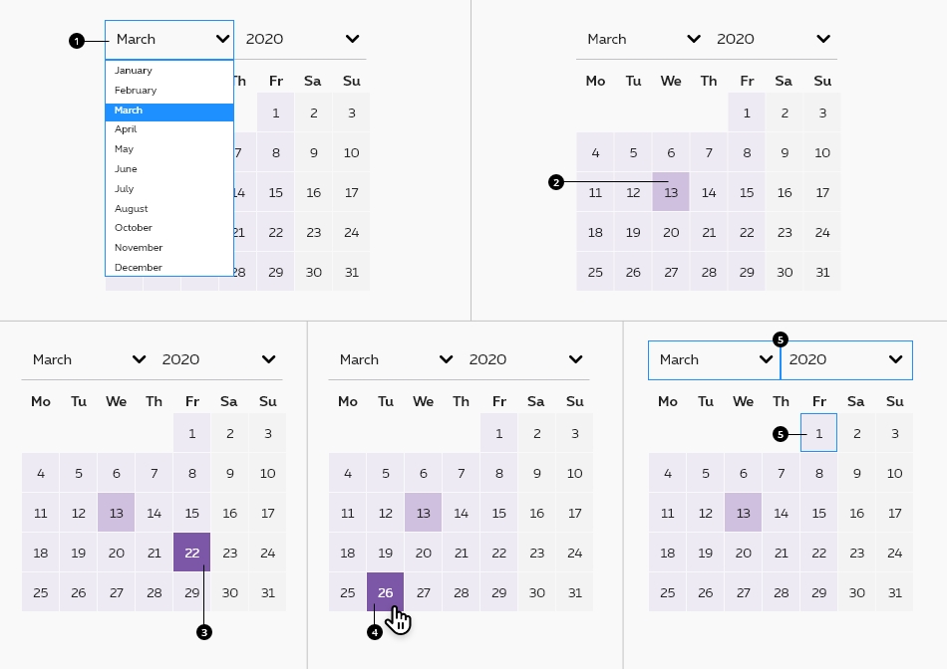Click the dark purple selected date 22
The image size is (947, 669).
191,553
